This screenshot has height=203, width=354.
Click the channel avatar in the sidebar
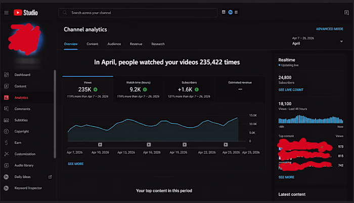(x=25, y=39)
